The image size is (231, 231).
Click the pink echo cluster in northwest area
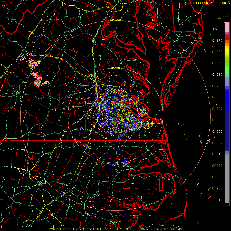click(x=34, y=63)
